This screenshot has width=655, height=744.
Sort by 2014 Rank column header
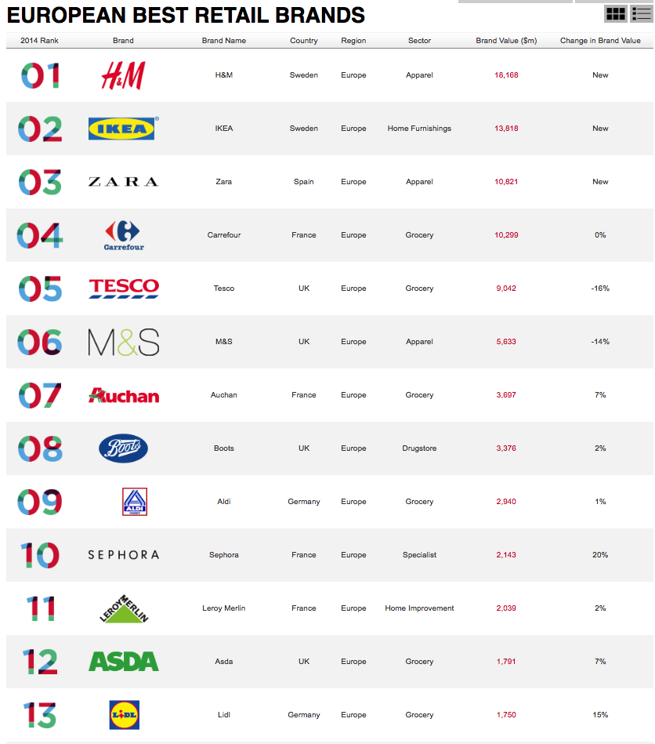tap(39, 41)
